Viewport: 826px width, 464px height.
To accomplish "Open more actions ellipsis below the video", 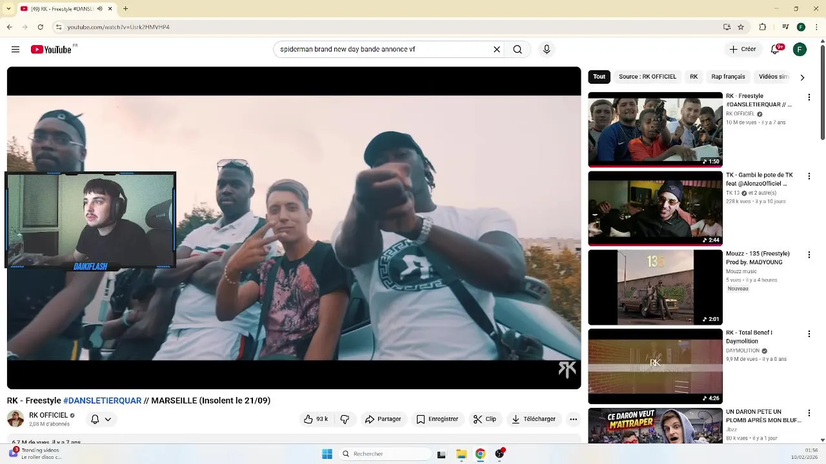I will click(573, 419).
